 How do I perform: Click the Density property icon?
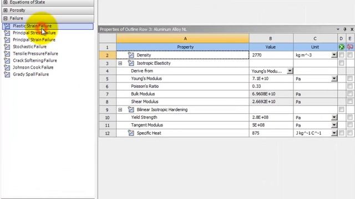tap(131, 55)
